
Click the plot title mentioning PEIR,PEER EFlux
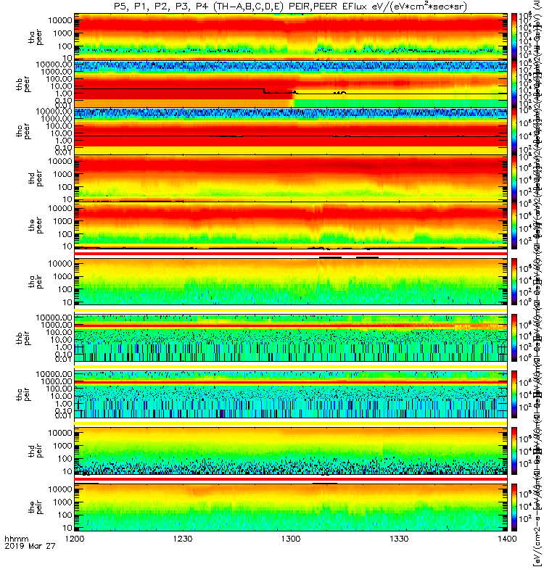(x=291, y=7)
